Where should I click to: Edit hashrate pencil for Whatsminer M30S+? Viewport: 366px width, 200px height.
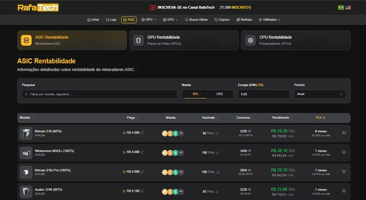coord(218,153)
